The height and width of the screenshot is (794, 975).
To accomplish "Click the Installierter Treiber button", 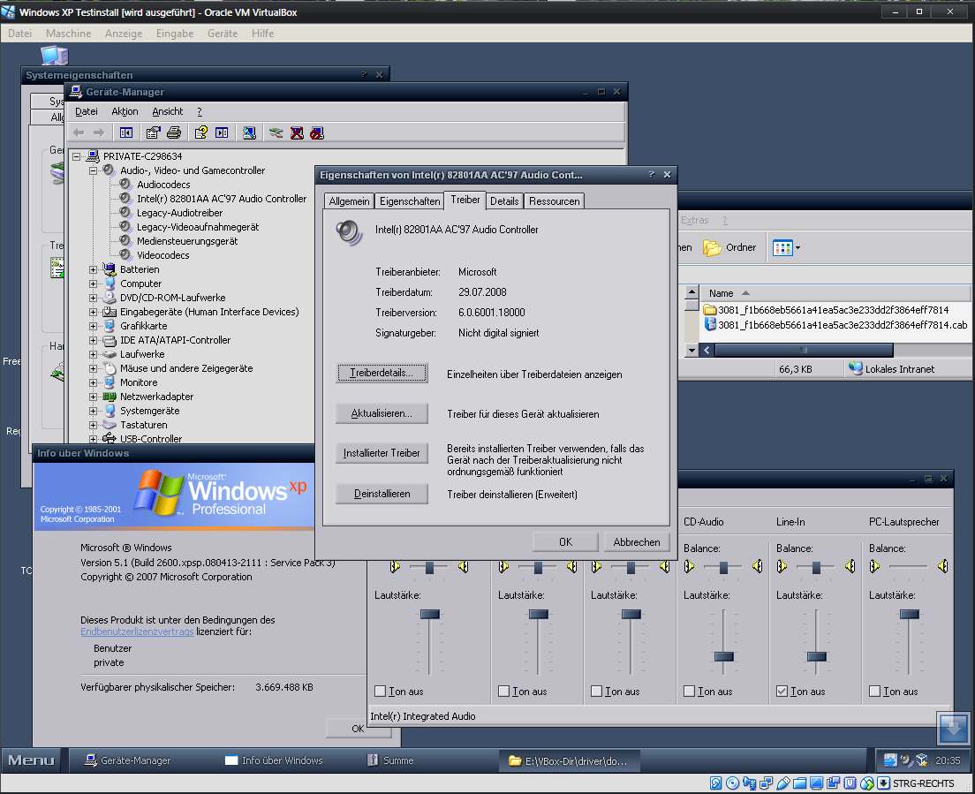I will 382,453.
